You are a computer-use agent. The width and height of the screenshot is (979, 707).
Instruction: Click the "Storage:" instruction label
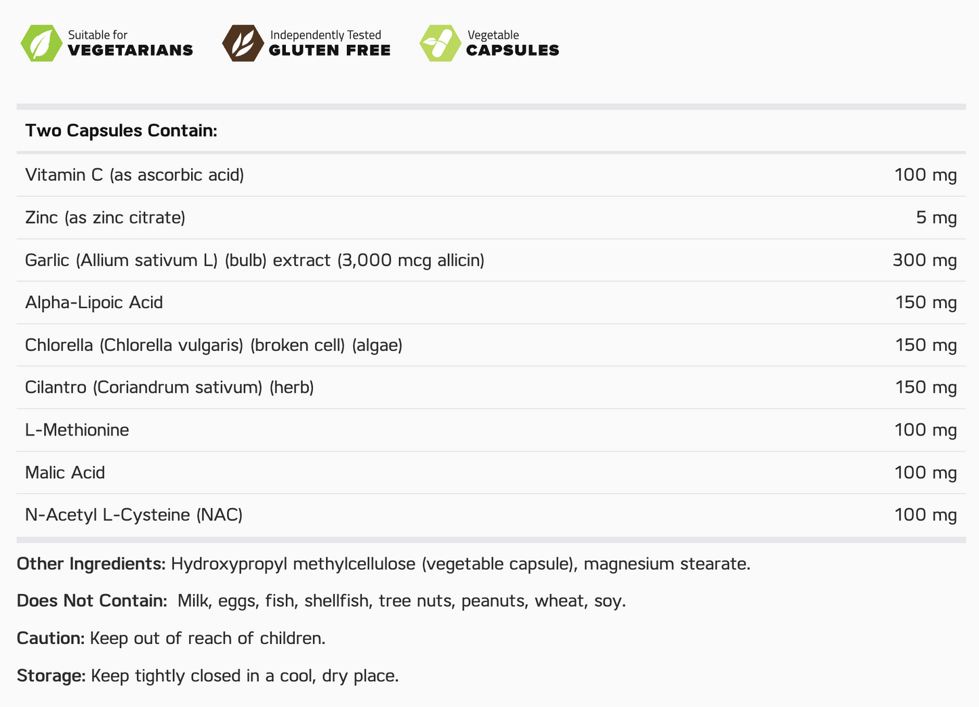(51, 676)
